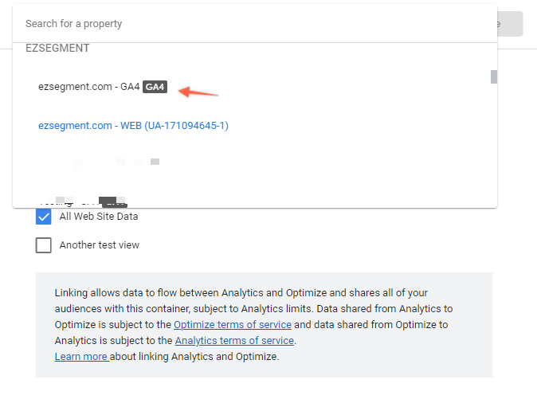
Task: Select ezsegment.com - GA4 property from dropdown
Action: [103, 87]
